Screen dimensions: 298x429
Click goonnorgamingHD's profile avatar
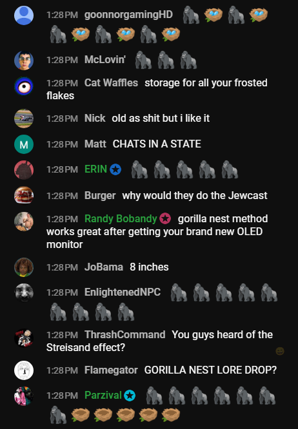tap(24, 15)
